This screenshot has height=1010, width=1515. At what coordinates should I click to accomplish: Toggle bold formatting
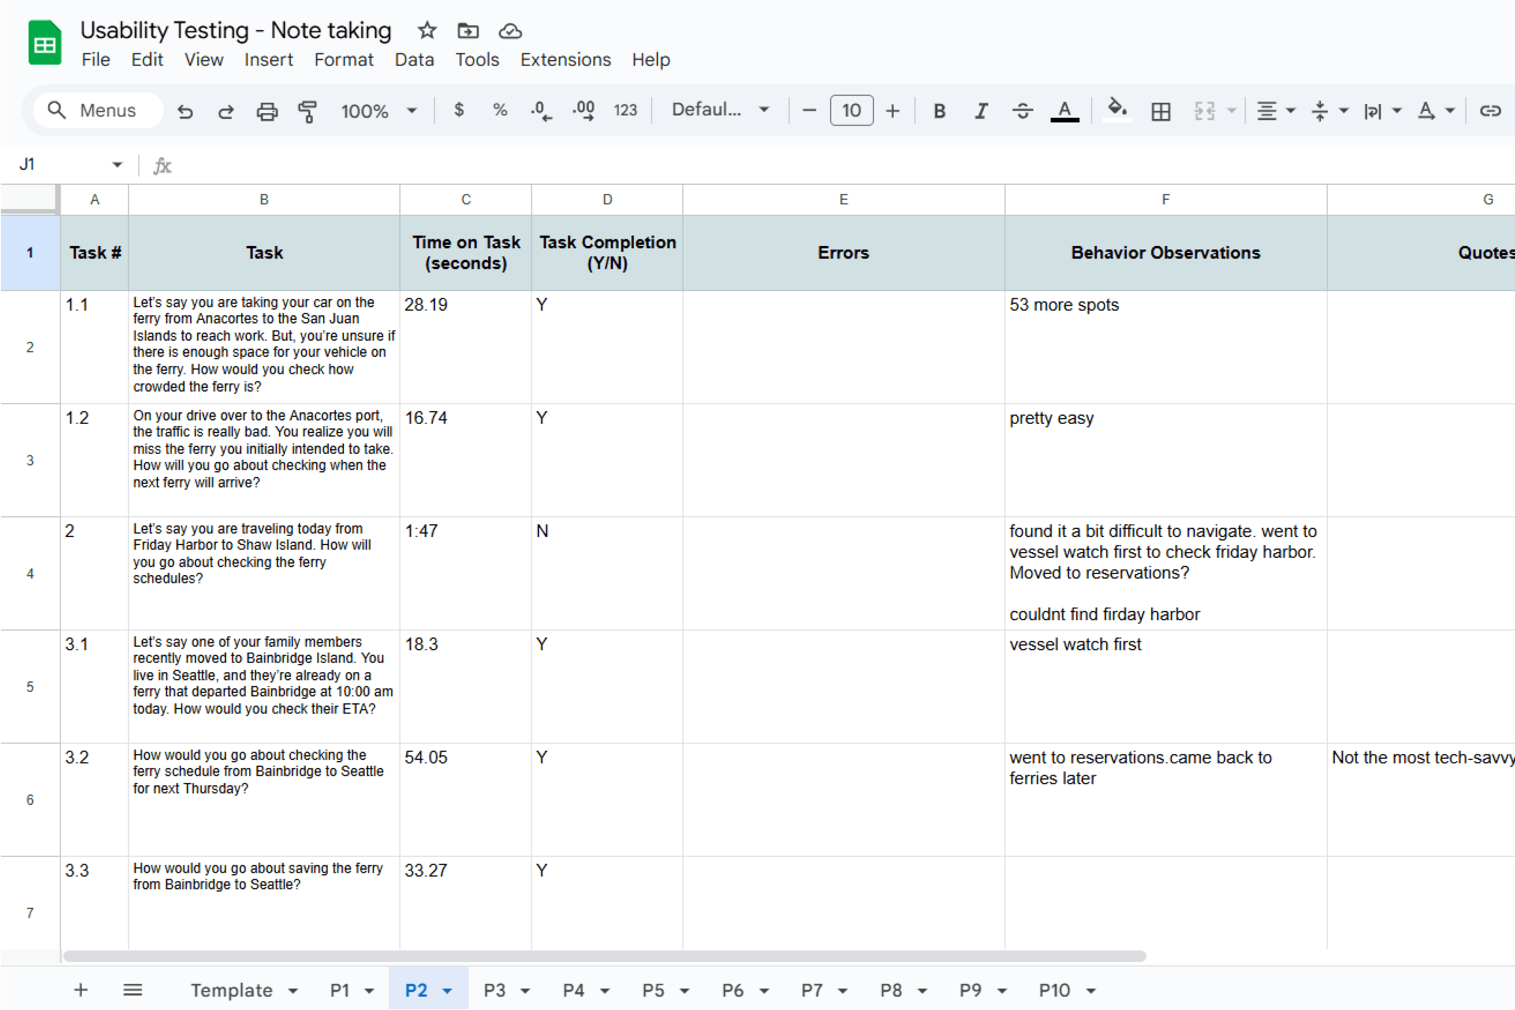click(x=939, y=111)
